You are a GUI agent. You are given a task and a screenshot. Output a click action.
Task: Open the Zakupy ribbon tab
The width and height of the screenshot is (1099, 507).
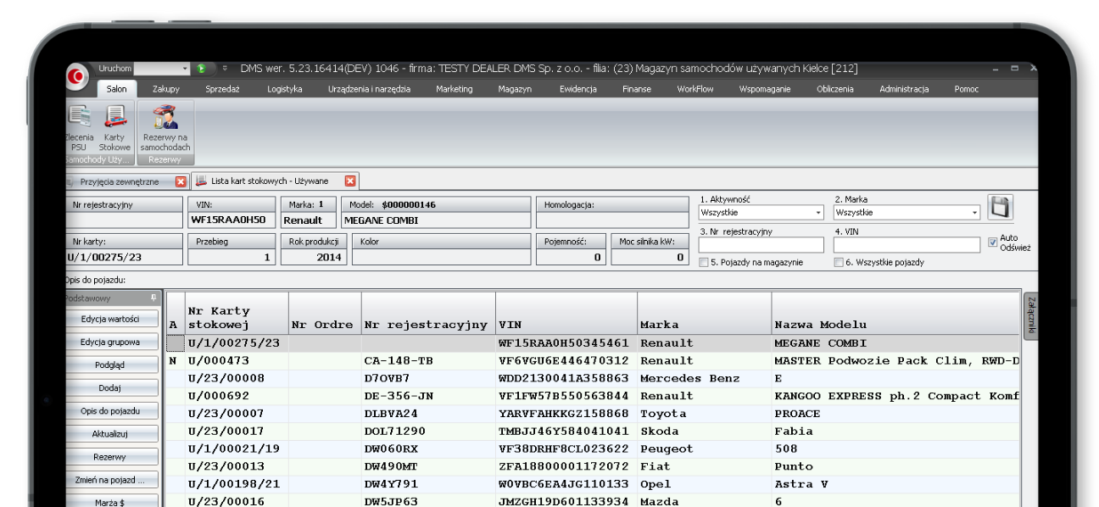tap(166, 89)
